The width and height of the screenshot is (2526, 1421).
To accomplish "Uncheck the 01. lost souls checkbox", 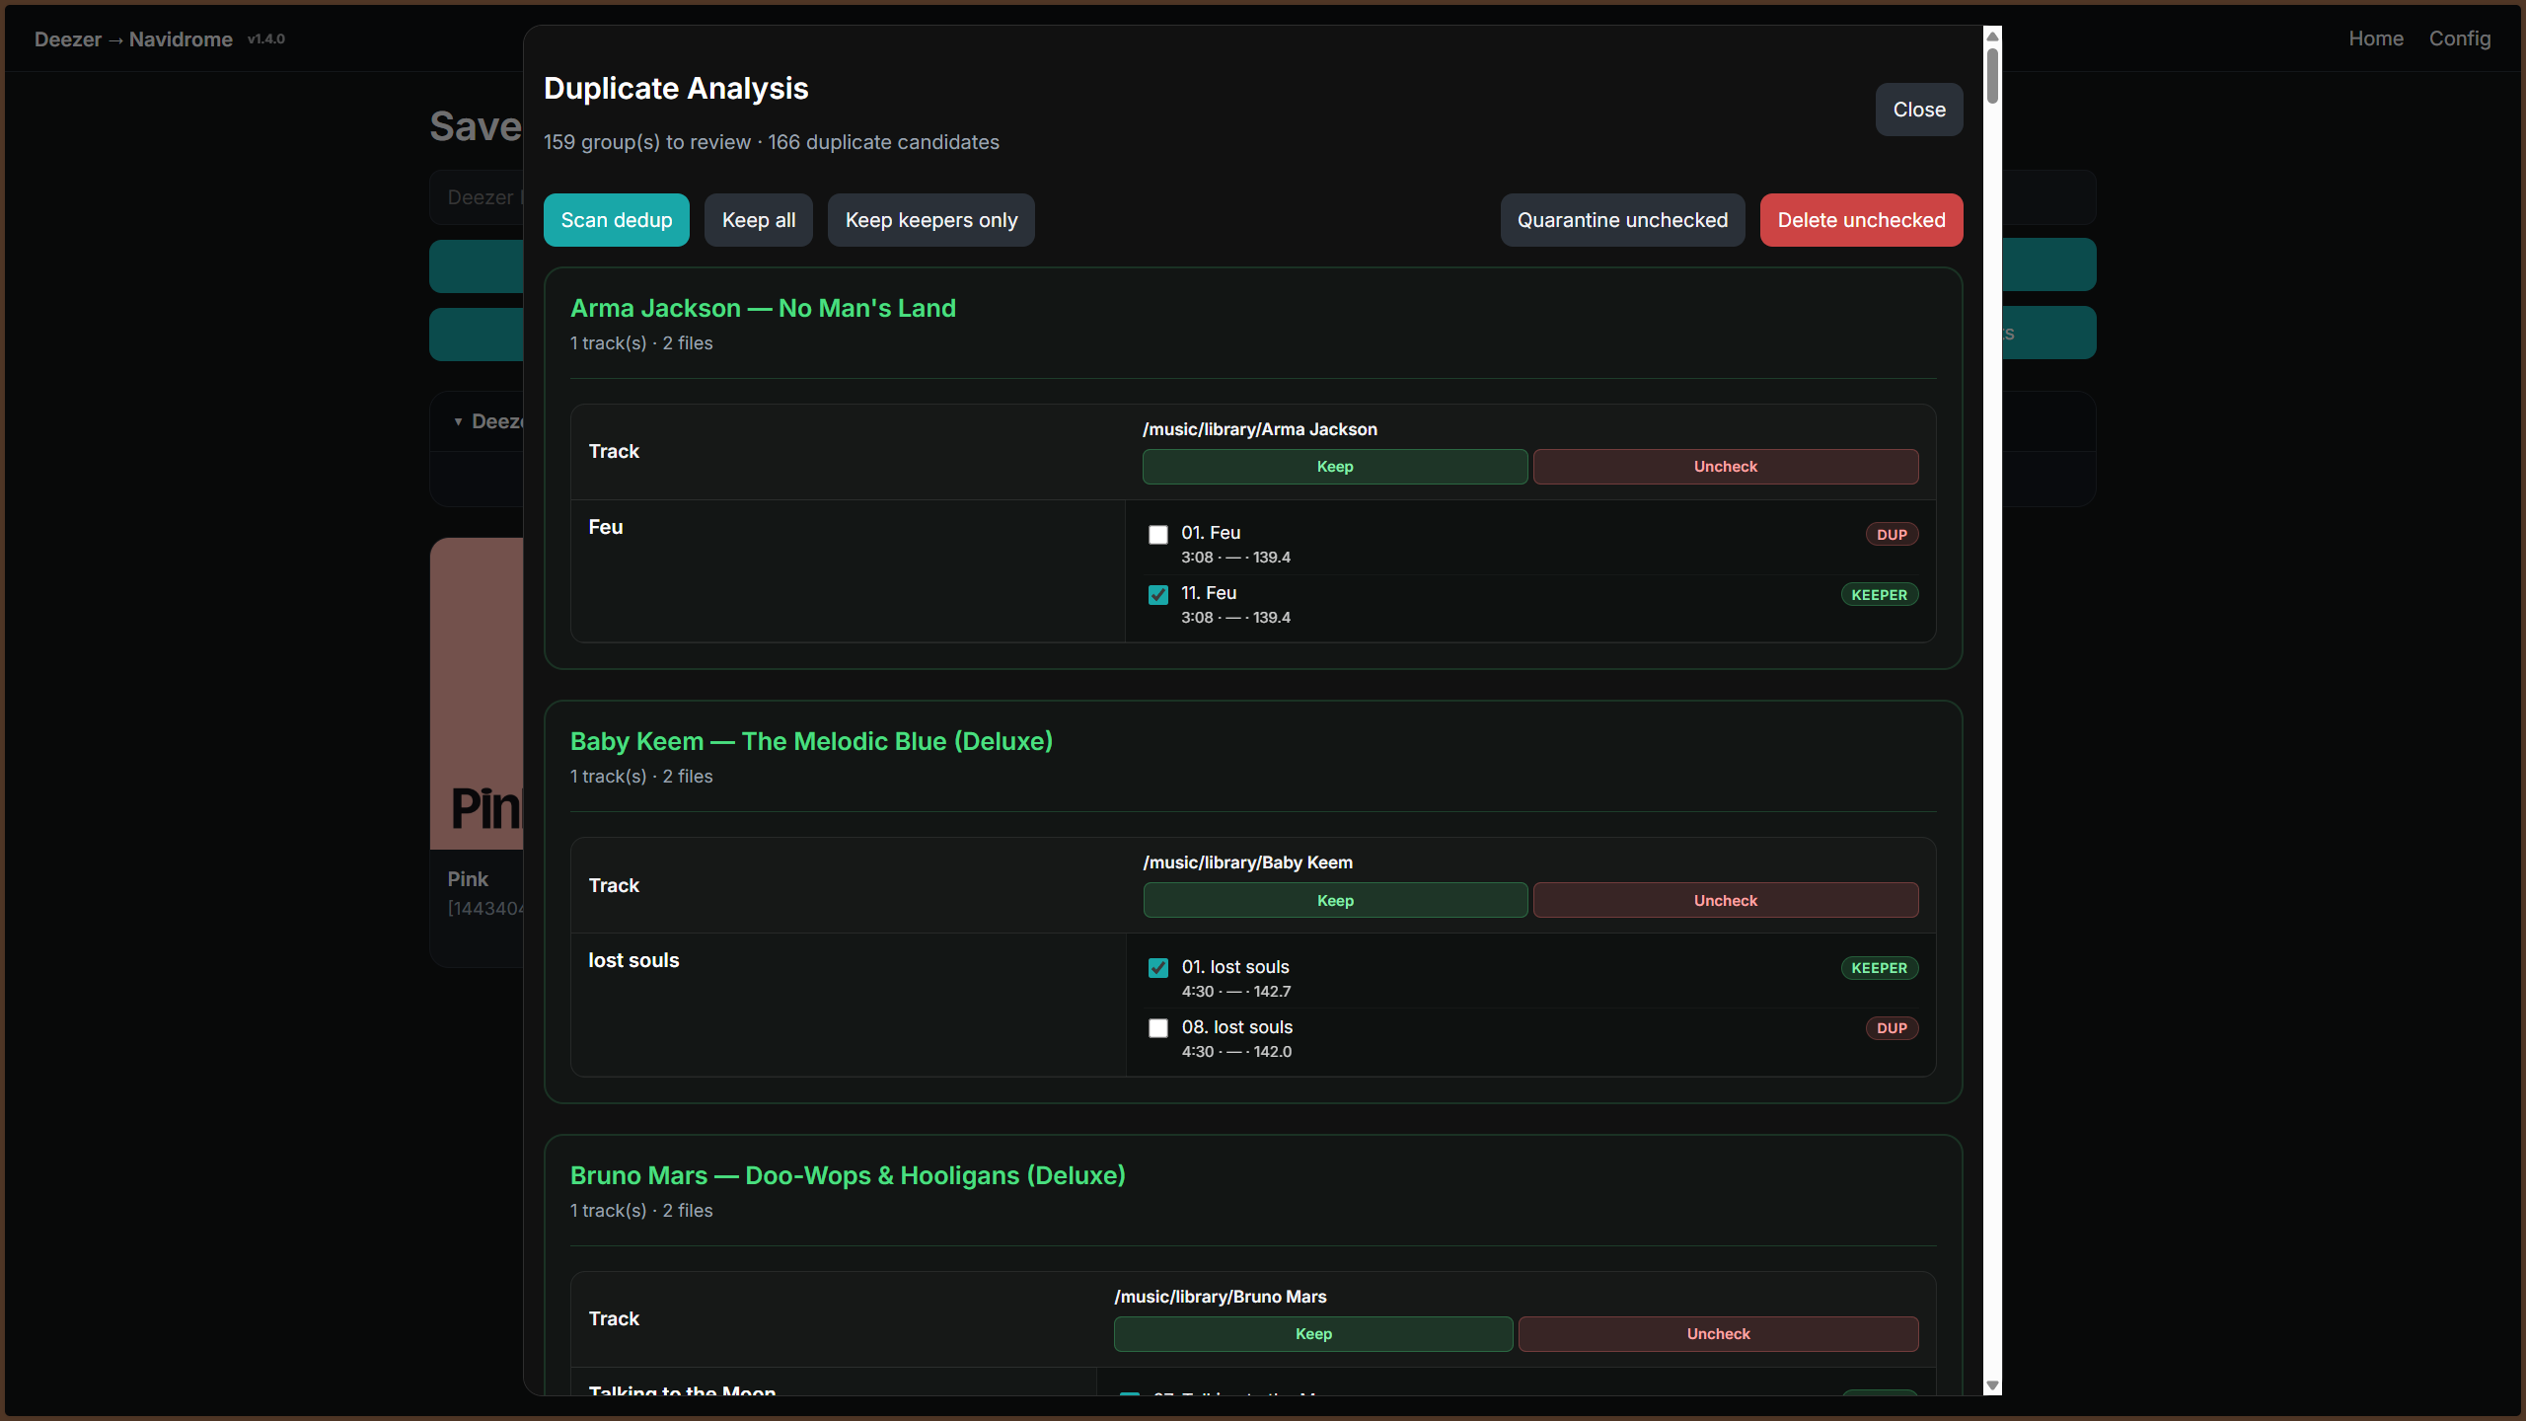I will (1158, 968).
